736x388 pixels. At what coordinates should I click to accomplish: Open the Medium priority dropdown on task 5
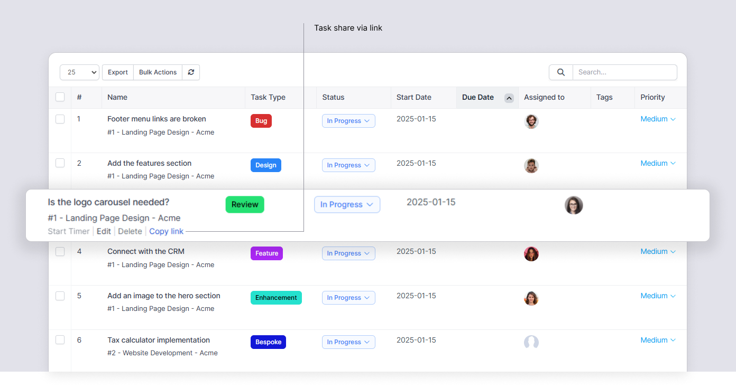[657, 296]
